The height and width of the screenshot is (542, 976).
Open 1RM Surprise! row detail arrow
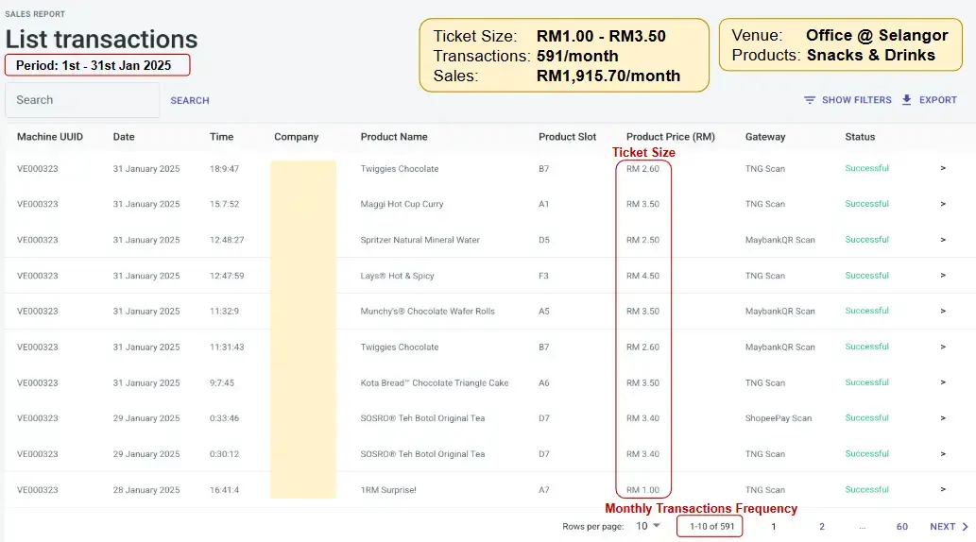[943, 490]
